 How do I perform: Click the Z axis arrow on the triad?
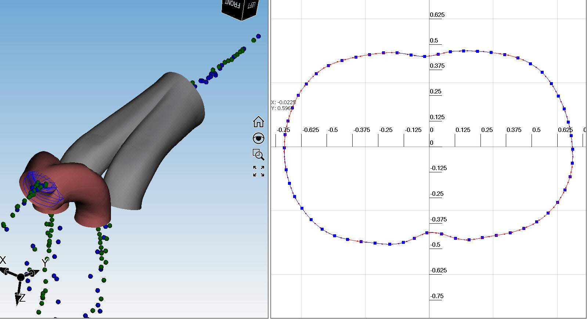(18, 299)
